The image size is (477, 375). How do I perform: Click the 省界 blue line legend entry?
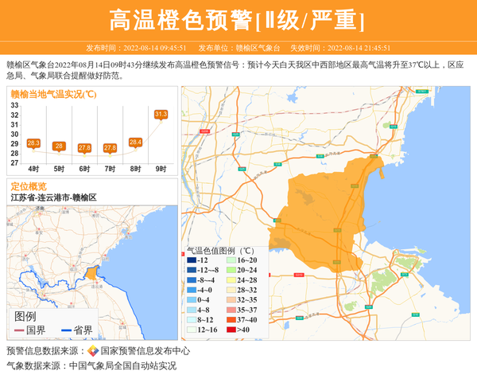pyautogui.click(x=77, y=330)
